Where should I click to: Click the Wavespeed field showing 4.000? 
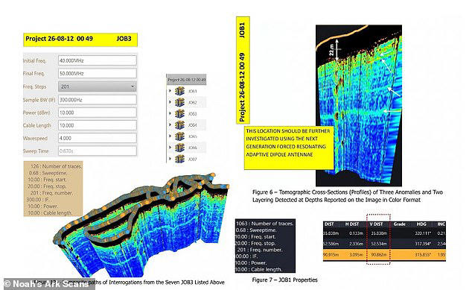(98, 138)
